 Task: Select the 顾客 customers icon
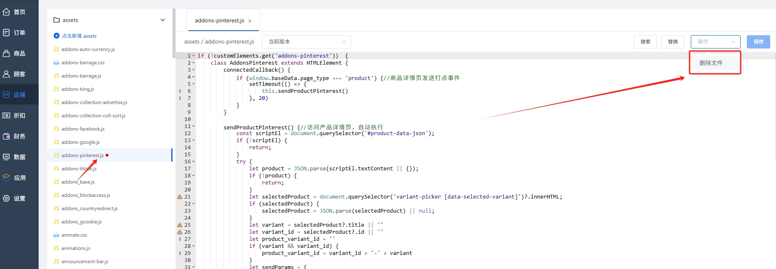[x=6, y=74]
